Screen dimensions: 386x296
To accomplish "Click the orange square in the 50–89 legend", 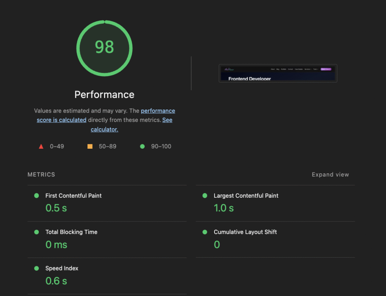I will [90, 146].
